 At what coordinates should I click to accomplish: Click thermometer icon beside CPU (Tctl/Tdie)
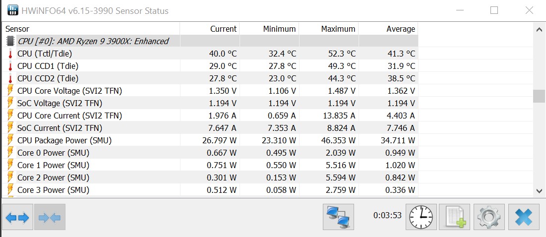10,54
